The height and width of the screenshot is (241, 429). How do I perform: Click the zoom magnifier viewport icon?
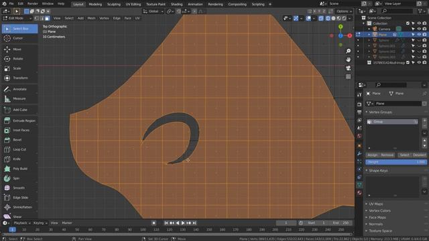pos(349,51)
